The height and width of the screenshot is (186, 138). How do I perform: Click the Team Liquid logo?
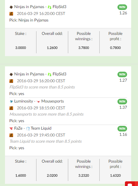(28, 129)
